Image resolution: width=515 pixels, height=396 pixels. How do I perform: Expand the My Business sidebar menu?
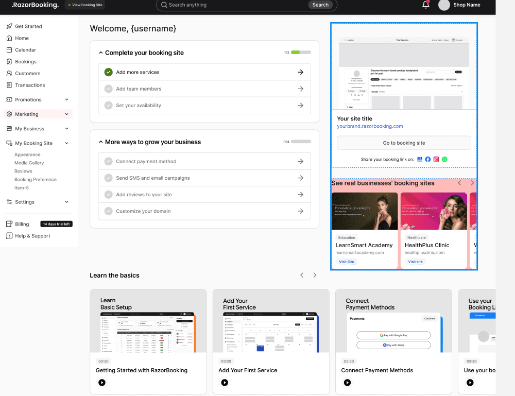click(66, 129)
